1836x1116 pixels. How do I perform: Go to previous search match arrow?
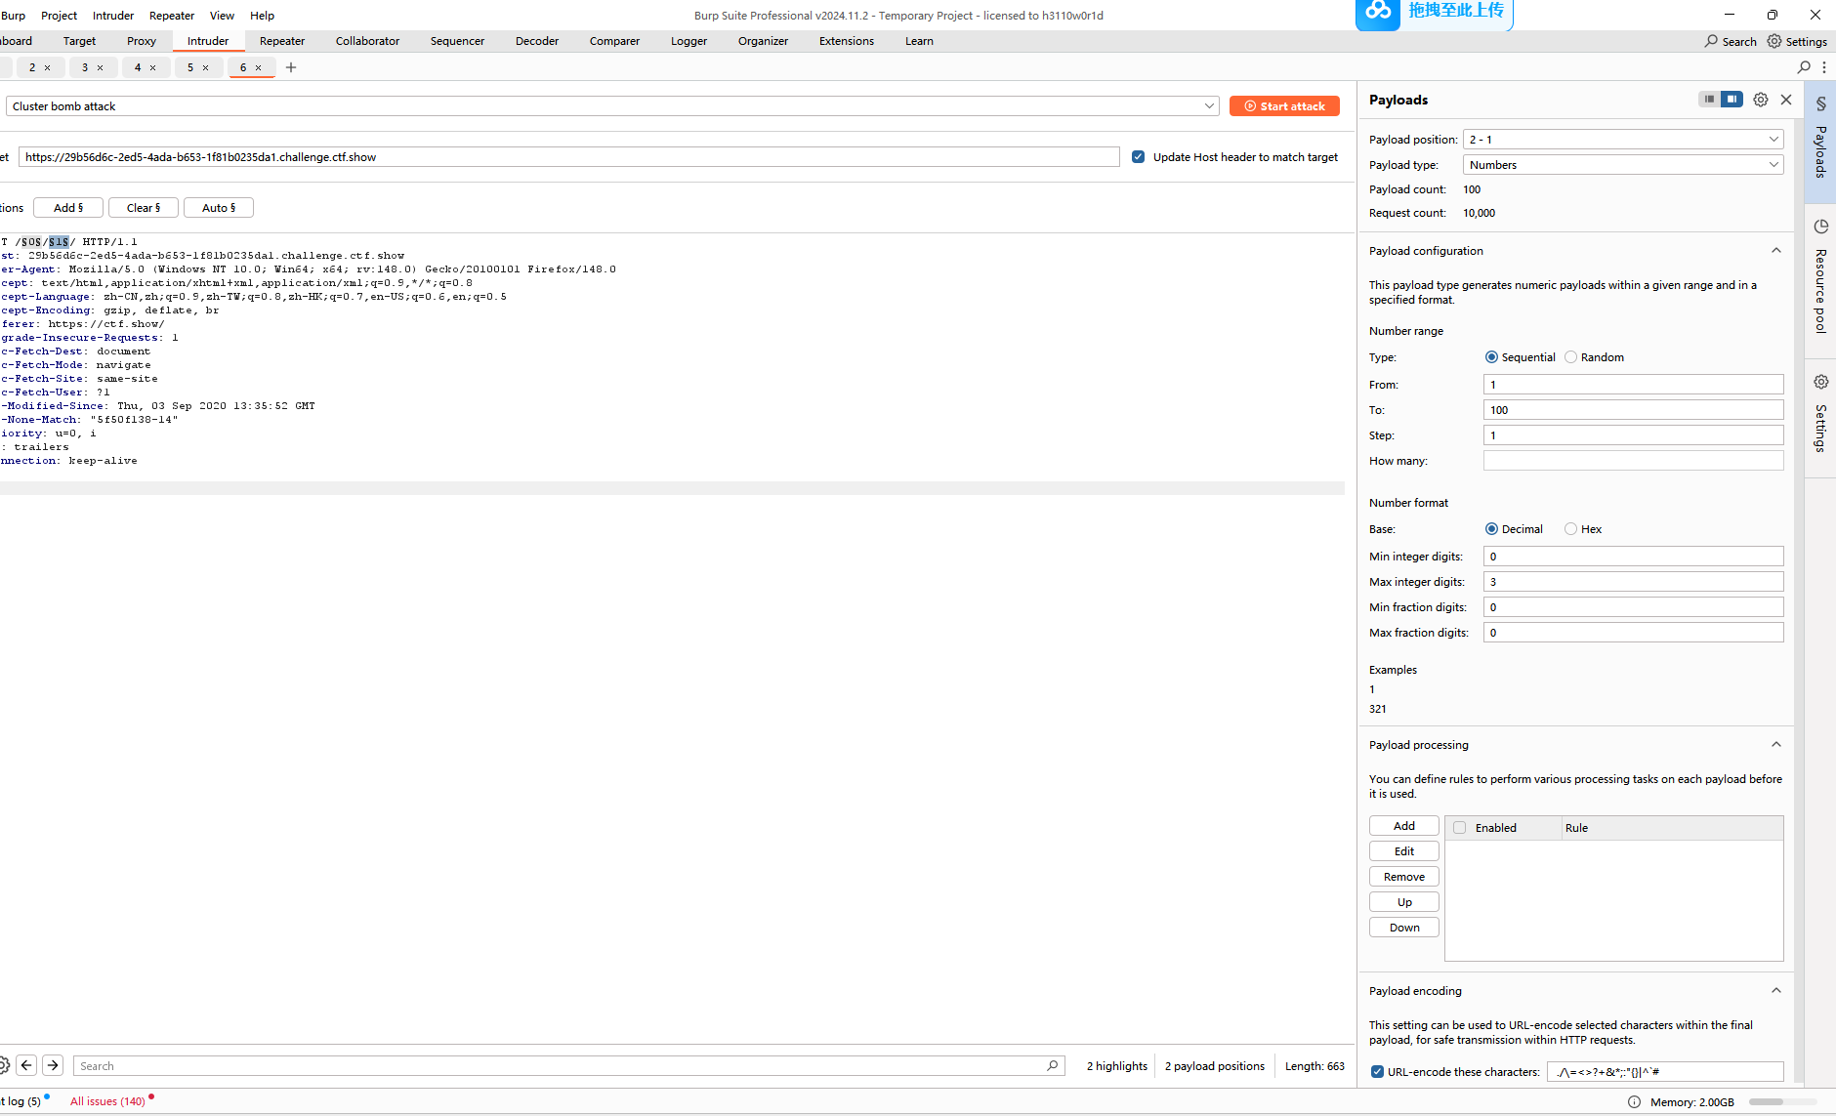tap(26, 1065)
